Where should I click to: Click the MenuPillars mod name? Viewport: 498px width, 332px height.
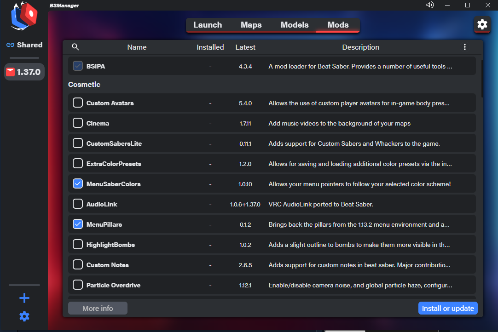tap(104, 225)
